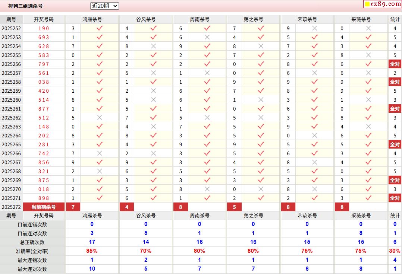Click the 统计 header in the top row

tap(395, 19)
